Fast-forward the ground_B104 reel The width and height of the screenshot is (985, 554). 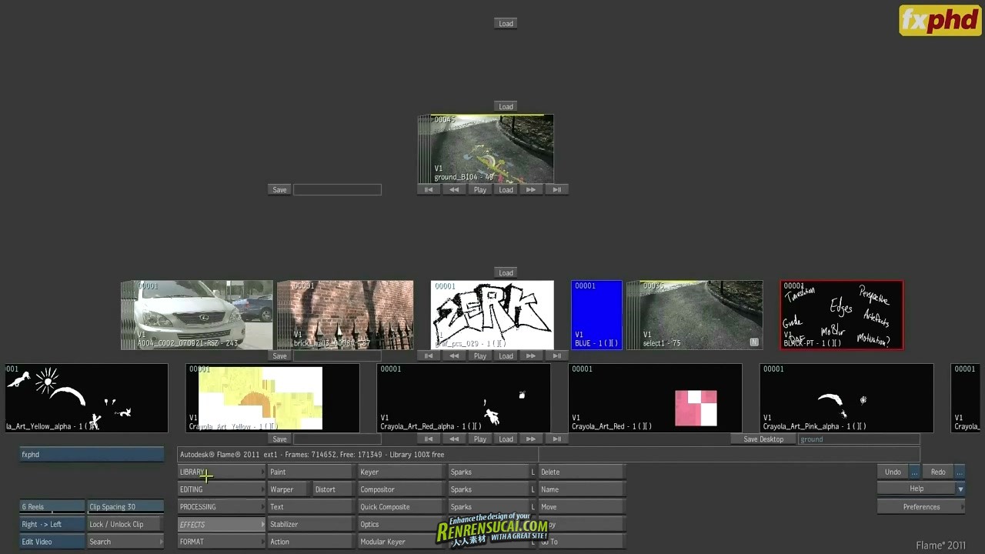pos(531,189)
